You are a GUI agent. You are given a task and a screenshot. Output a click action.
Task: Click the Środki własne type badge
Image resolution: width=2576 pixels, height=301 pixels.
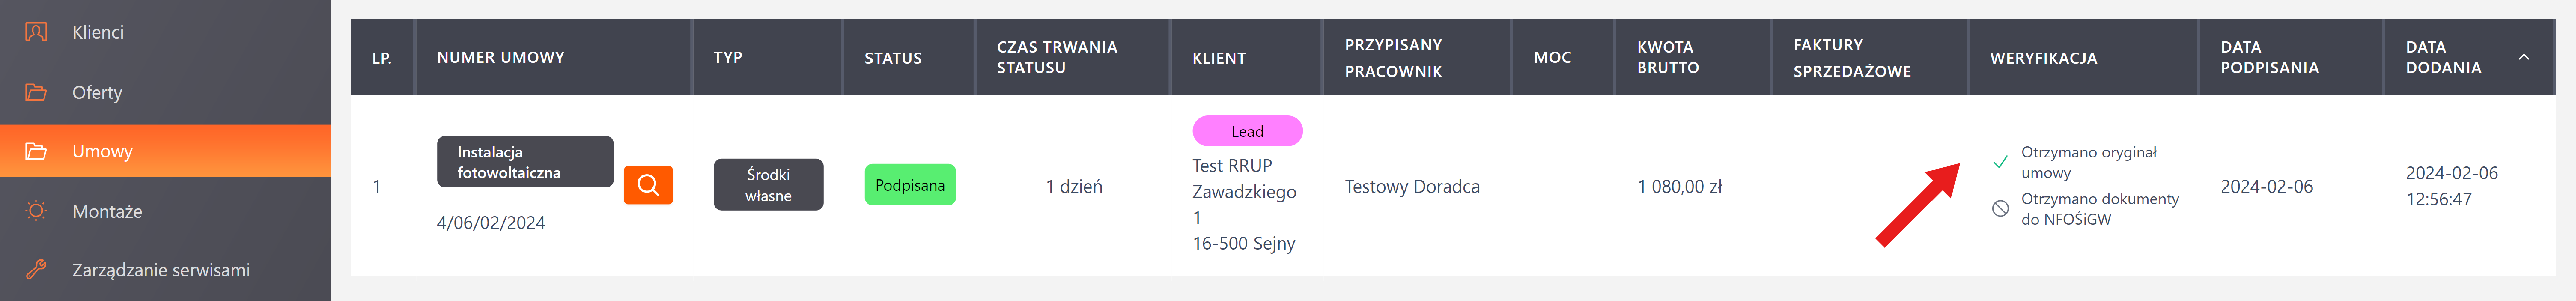[x=768, y=185]
